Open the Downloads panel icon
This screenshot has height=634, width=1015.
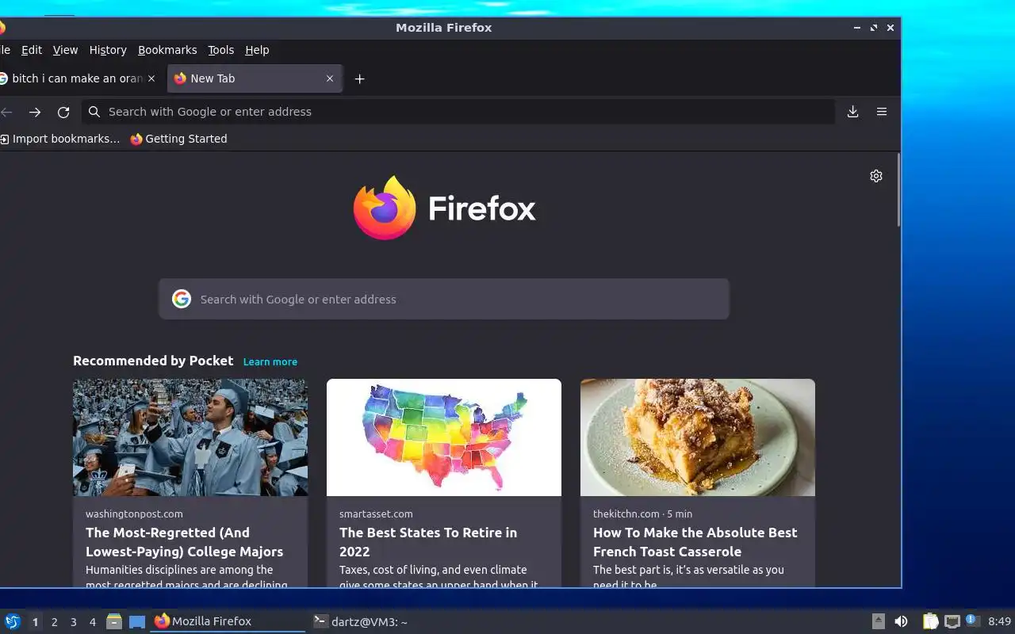pyautogui.click(x=853, y=112)
